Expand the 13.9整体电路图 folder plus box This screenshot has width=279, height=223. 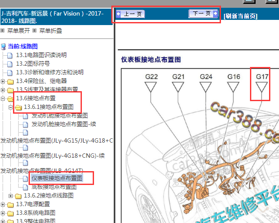(x=3, y=221)
